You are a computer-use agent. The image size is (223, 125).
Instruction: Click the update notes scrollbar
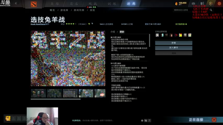149,40
